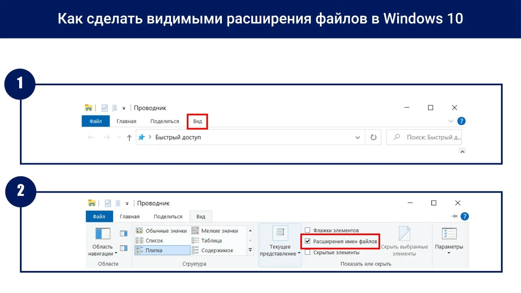
Task: Minimize the step 1 Explorer window
Action: (407, 108)
